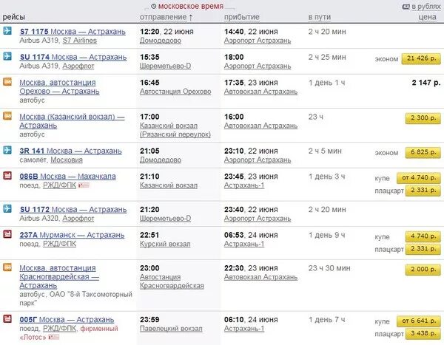Image resolution: width=444 pixels, height=345 pixels.
Task: Open Автовокзал Астрахань link at 17:35
Action: coord(260,92)
